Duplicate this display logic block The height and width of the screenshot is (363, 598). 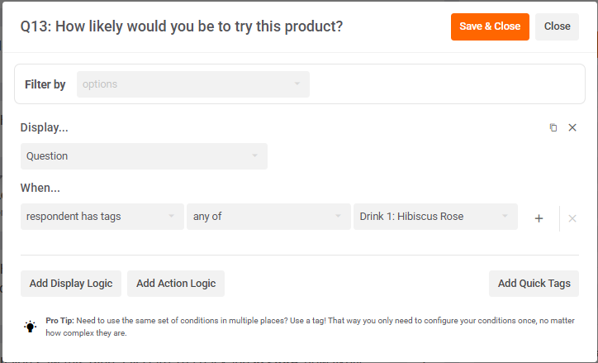(x=553, y=127)
